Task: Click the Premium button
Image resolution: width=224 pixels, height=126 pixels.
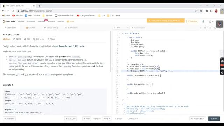Action: point(192,21)
